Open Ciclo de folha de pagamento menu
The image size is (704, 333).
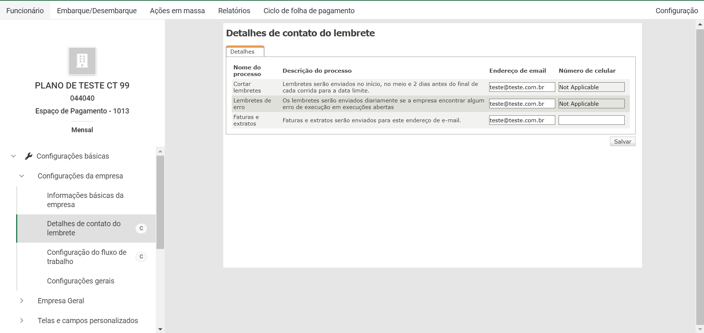[x=309, y=11]
